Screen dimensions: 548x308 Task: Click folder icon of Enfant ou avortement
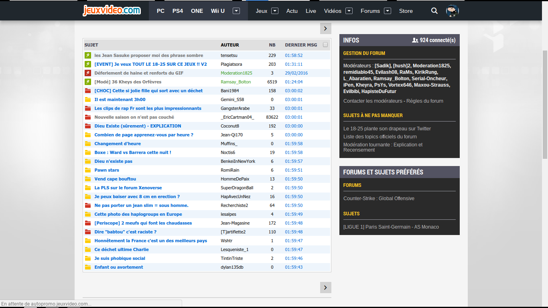pyautogui.click(x=88, y=267)
